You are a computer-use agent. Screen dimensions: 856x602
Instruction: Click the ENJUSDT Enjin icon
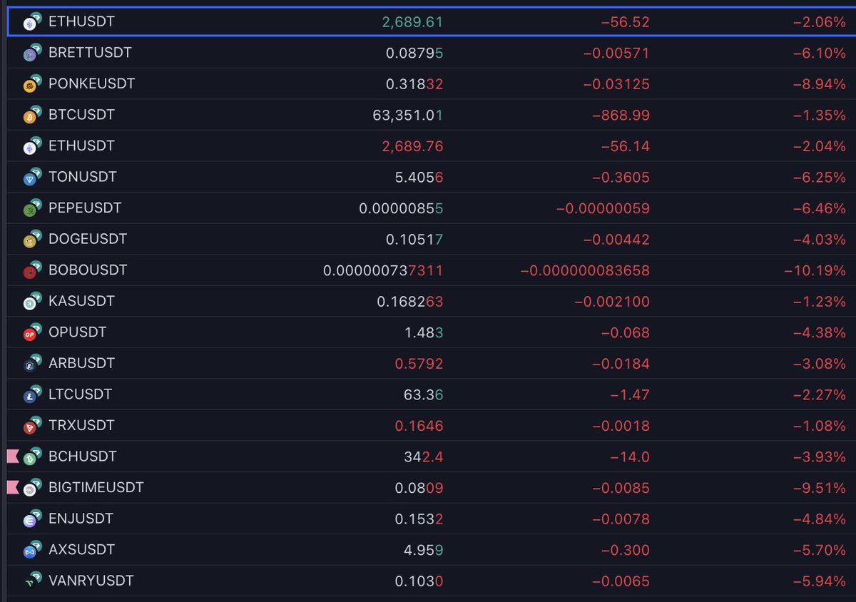[x=32, y=519]
